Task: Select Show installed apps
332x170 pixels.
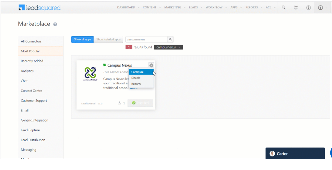Action: click(108, 39)
